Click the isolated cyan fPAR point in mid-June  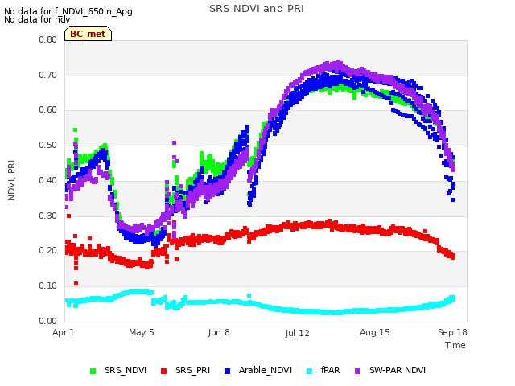click(249, 296)
